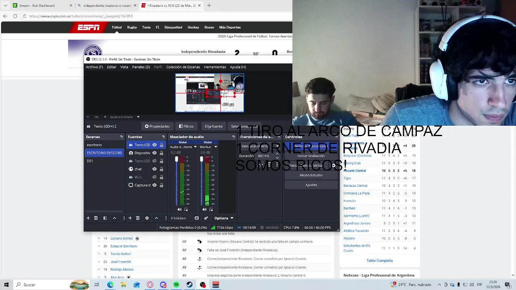Viewport: 516px width, 290px height.
Task: Open Windows Start menu
Action: coord(6,285)
